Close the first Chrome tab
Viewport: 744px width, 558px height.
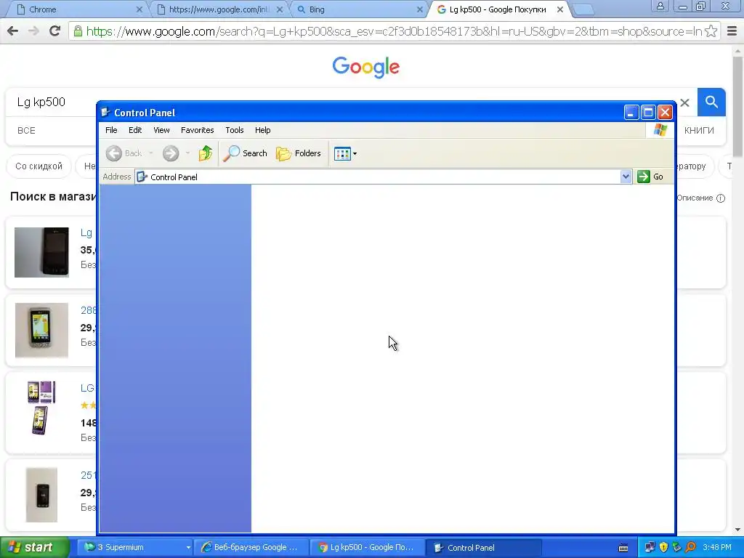139,9
